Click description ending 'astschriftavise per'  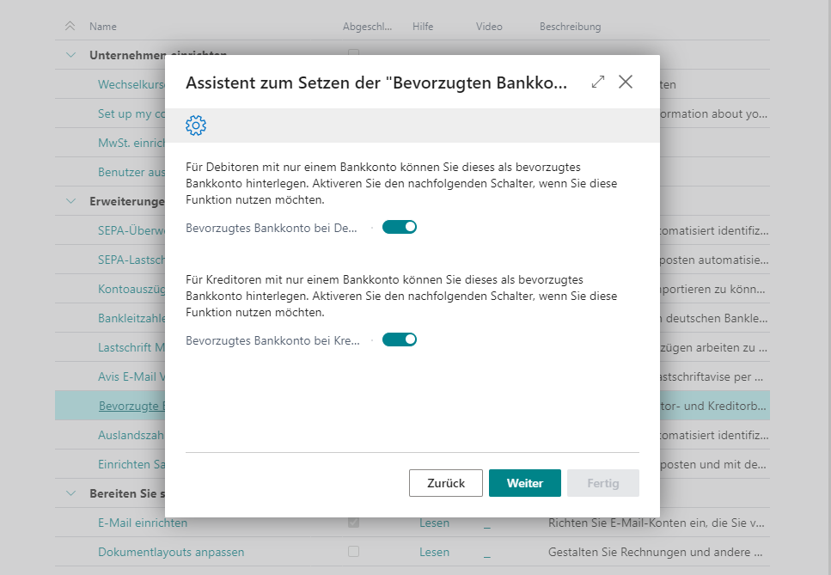[x=712, y=376]
